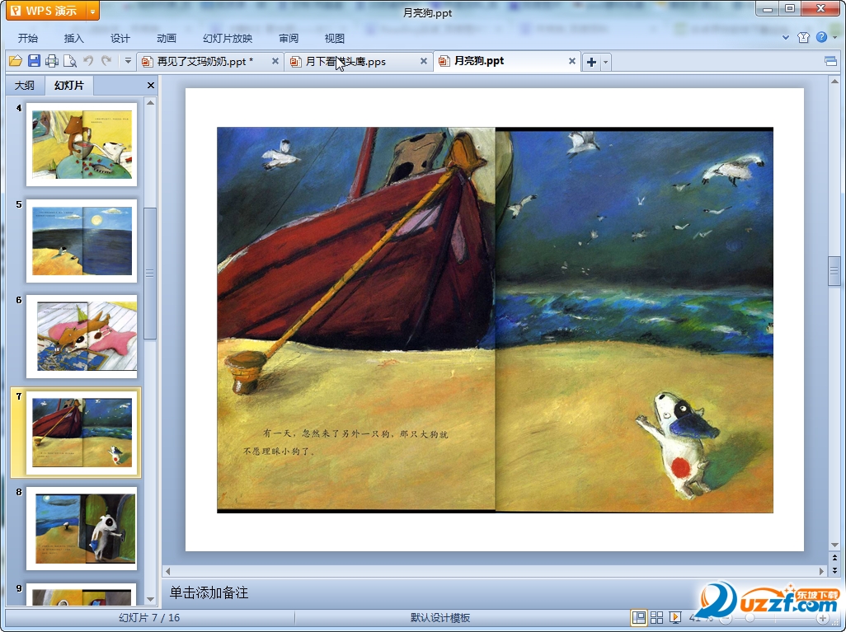Switch to 幻灯片 thumbnails pane tab

[69, 85]
